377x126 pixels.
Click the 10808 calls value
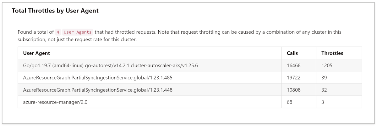pos(294,90)
